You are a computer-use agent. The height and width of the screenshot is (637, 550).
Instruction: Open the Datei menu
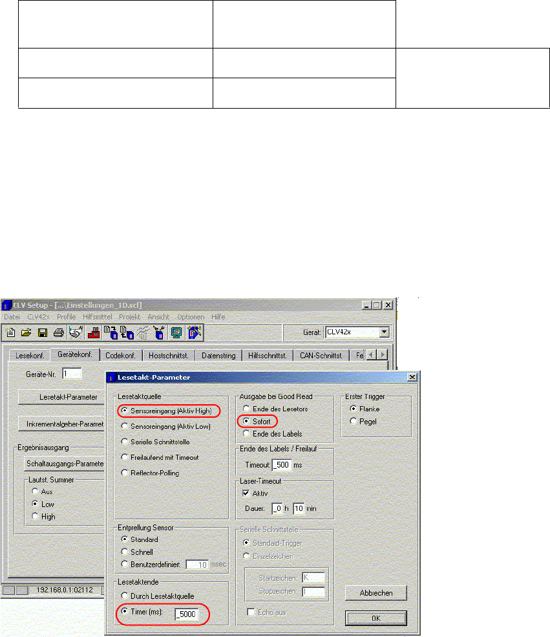pyautogui.click(x=12, y=317)
